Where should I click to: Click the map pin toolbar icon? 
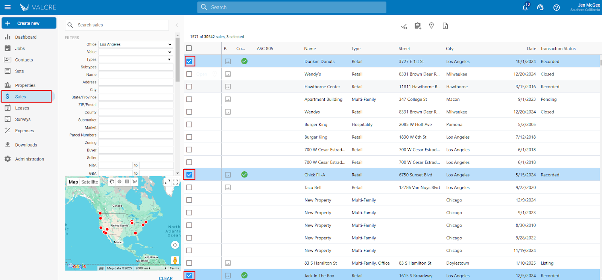432,26
